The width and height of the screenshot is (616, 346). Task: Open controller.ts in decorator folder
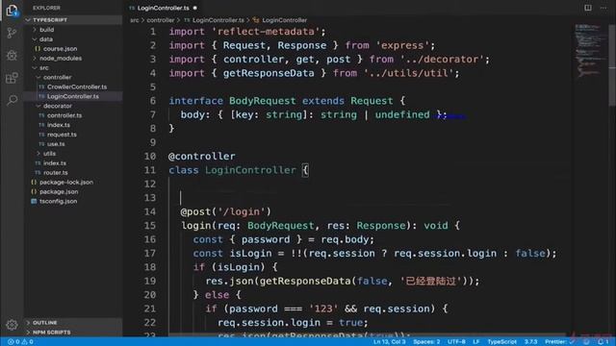coord(73,115)
